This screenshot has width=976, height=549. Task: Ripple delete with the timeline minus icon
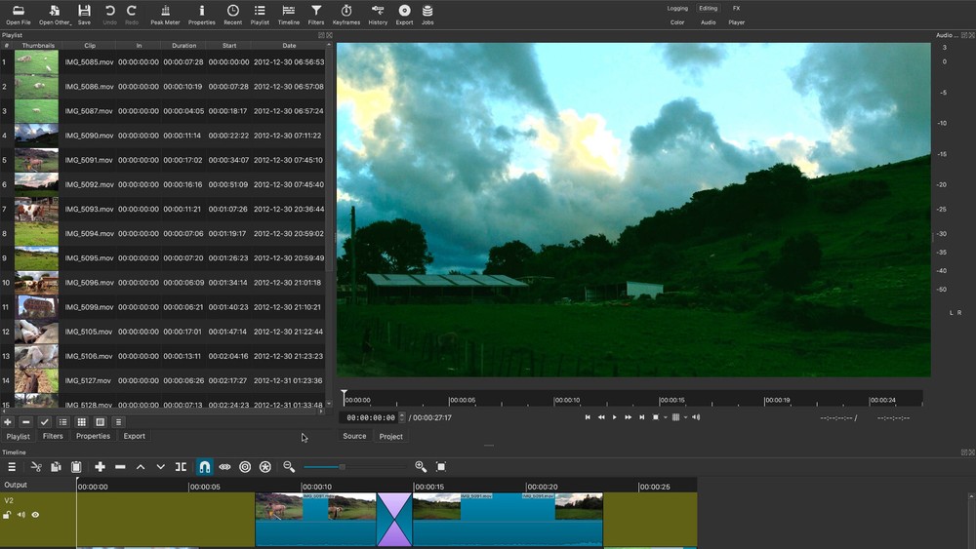pyautogui.click(x=120, y=467)
